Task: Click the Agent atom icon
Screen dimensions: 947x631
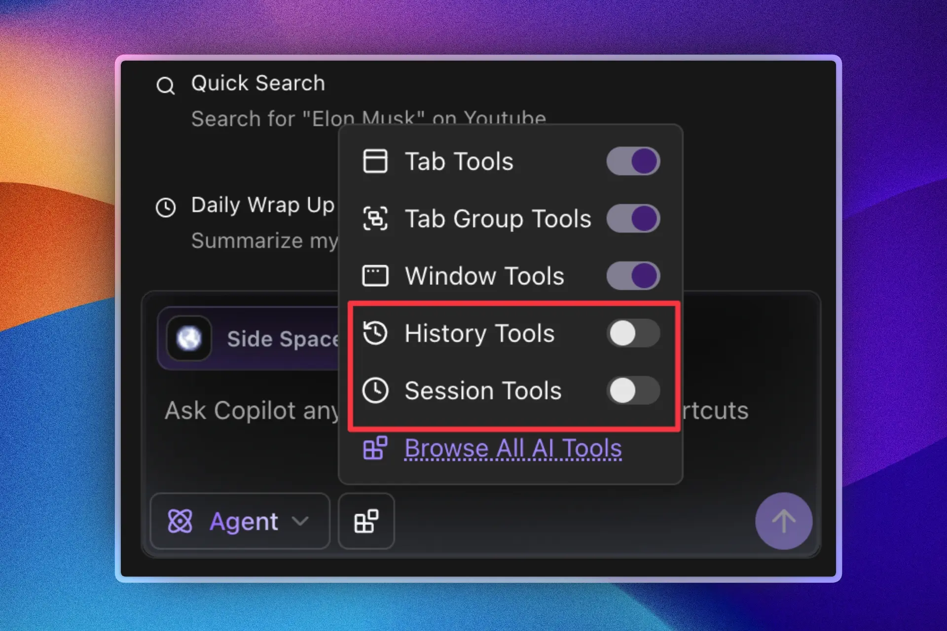Action: point(180,521)
